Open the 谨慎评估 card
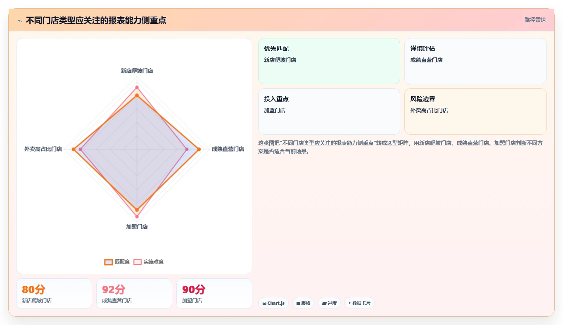The image size is (563, 325). coord(475,61)
